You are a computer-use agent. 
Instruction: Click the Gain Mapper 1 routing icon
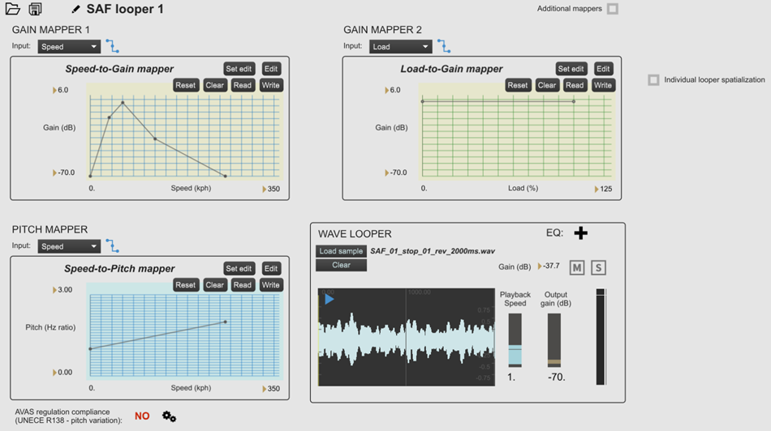113,47
